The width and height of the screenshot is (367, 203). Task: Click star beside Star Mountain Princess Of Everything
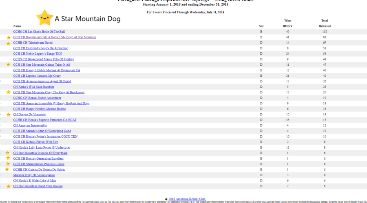click(x=7, y=153)
